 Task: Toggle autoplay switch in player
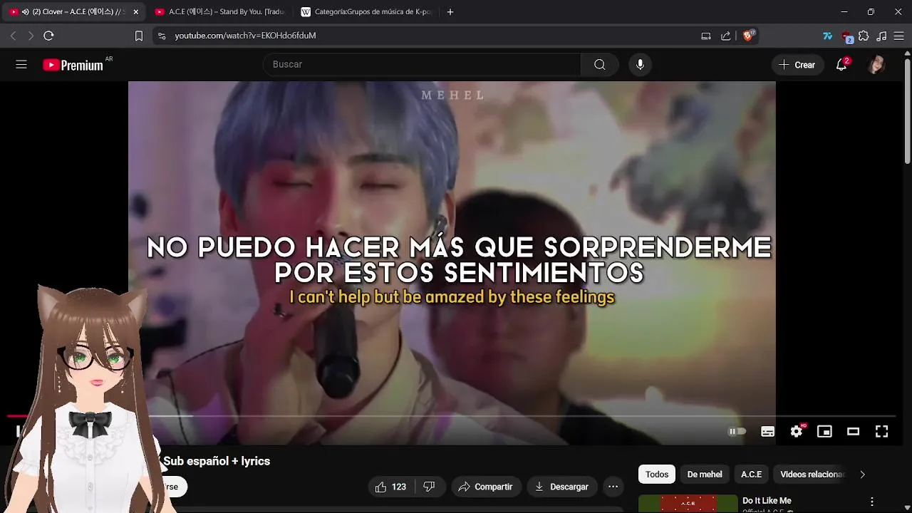(x=737, y=431)
